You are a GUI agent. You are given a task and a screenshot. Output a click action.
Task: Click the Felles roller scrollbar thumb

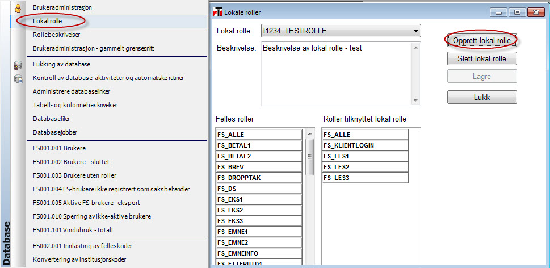click(310, 157)
